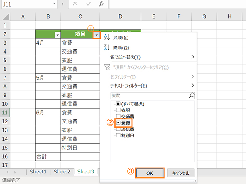This screenshot has height=184, width=246.
Task: Toggle (すべて選択) checkbox
Action: click(118, 104)
